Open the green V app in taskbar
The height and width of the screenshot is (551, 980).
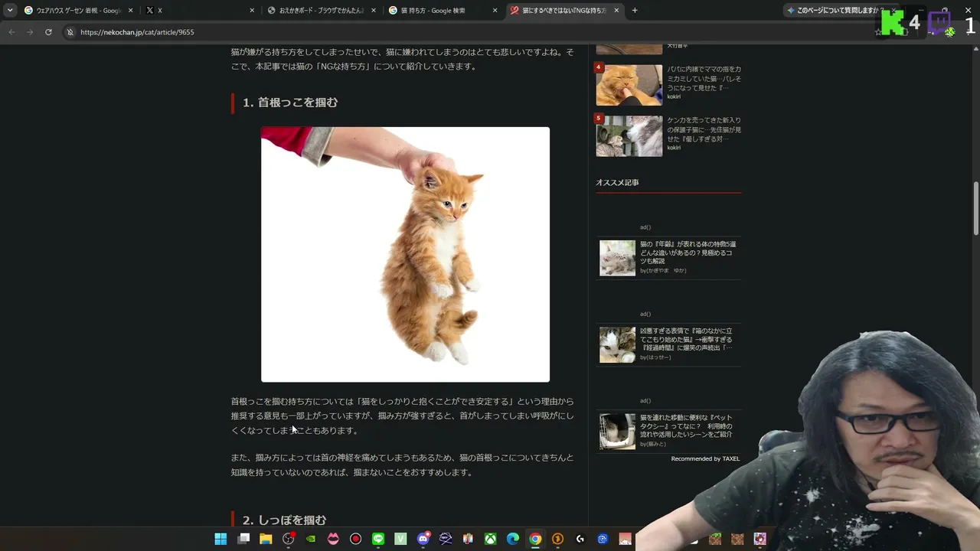(x=400, y=539)
